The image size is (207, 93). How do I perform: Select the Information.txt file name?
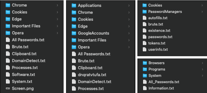(161, 88)
